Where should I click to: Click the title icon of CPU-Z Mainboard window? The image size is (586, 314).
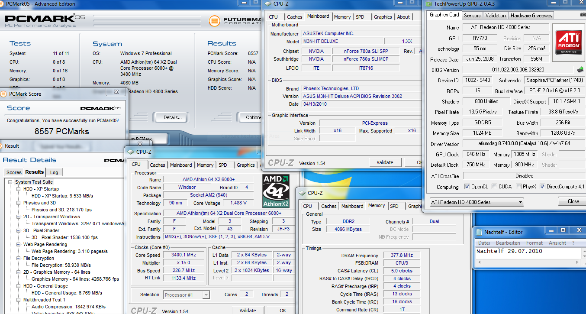tap(268, 4)
